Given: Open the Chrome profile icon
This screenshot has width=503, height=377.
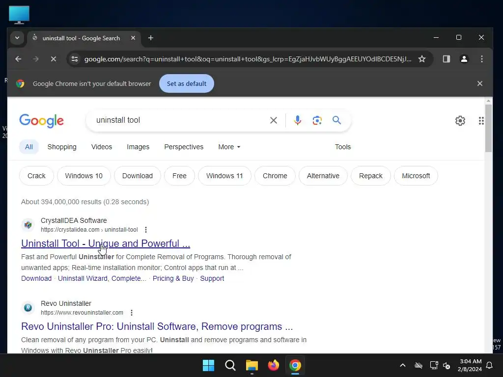Looking at the screenshot, I should [464, 59].
